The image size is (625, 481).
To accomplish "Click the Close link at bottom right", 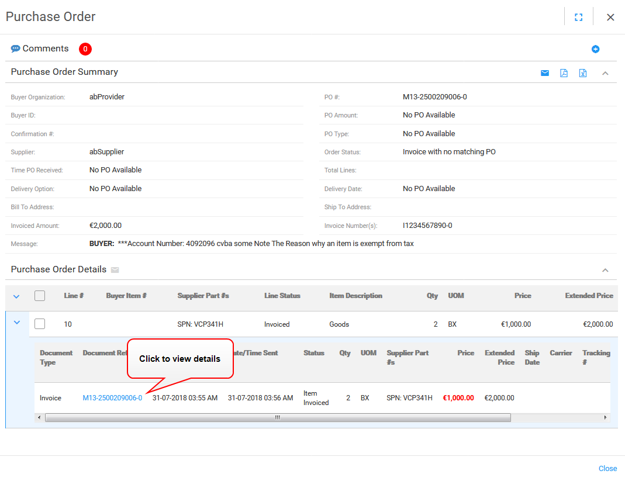I will click(607, 468).
